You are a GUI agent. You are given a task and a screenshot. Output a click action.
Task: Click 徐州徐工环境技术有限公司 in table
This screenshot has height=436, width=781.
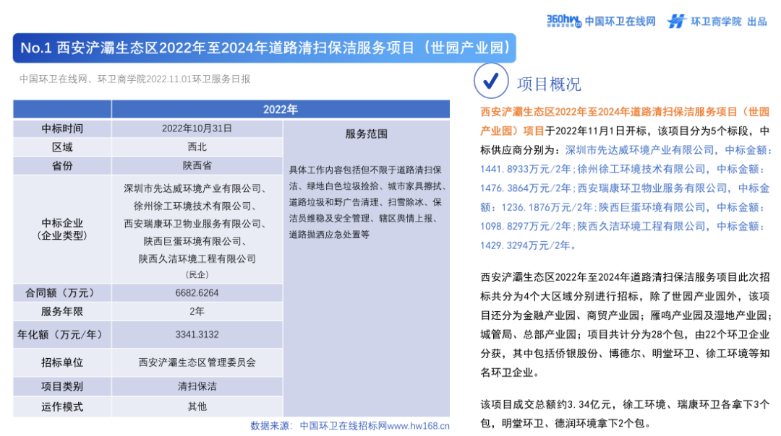(195, 206)
